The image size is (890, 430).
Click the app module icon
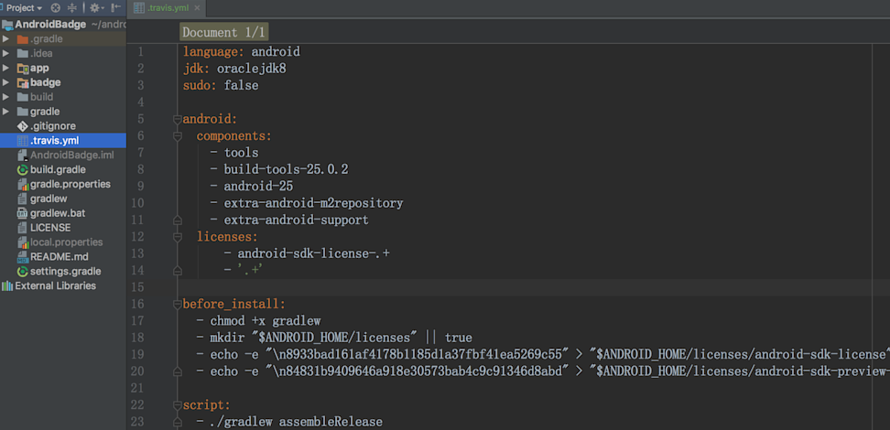pos(23,68)
